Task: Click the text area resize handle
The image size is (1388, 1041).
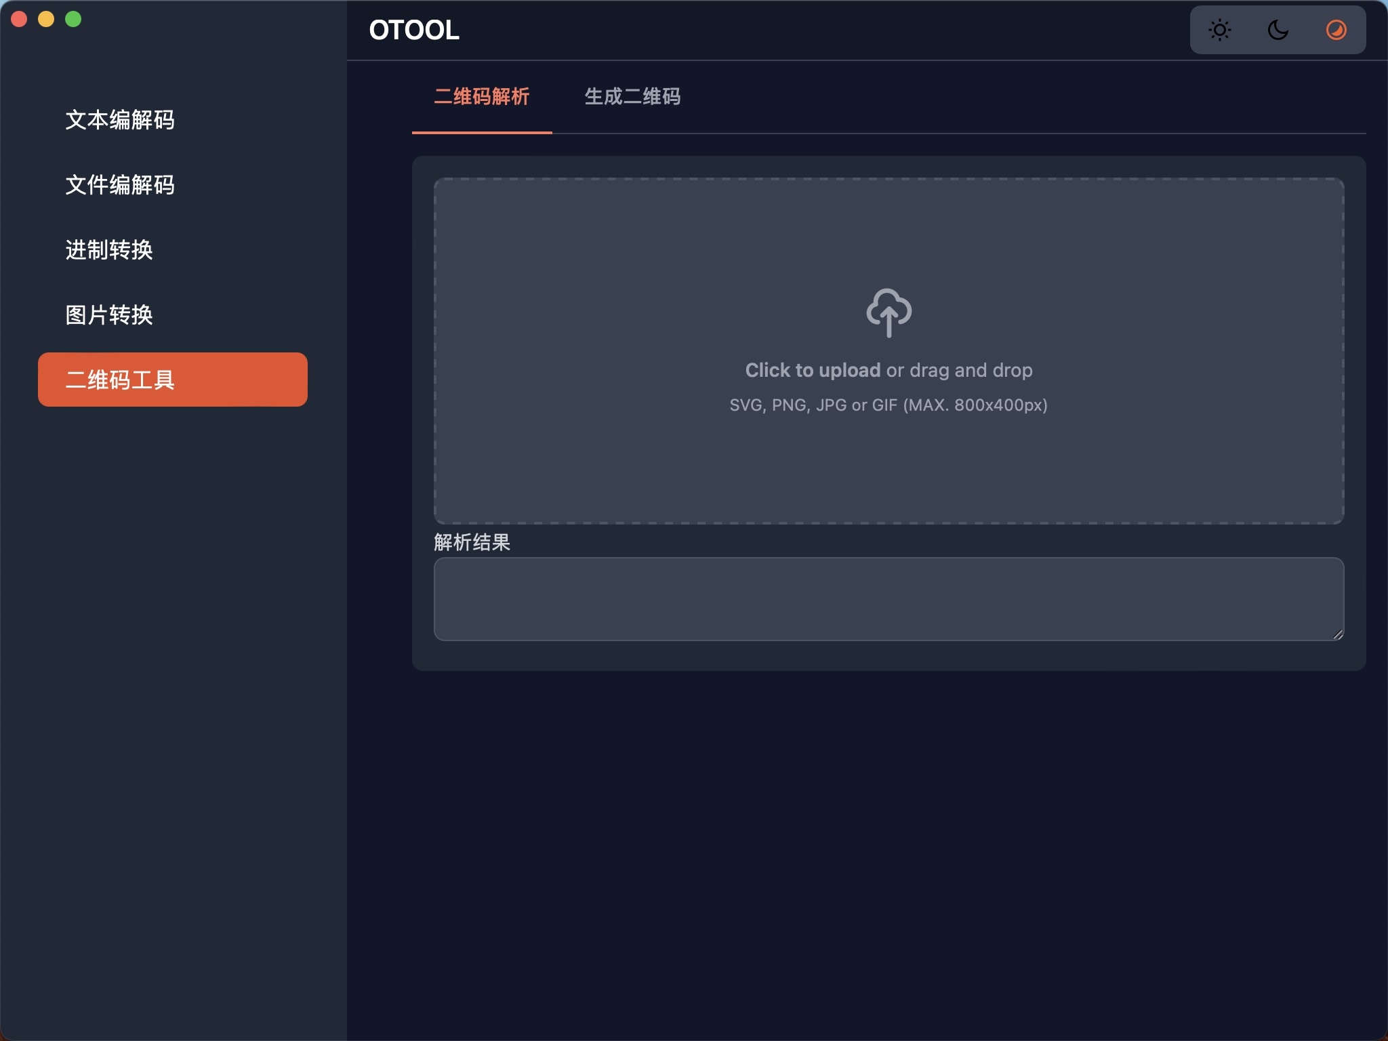Action: pos(1337,634)
